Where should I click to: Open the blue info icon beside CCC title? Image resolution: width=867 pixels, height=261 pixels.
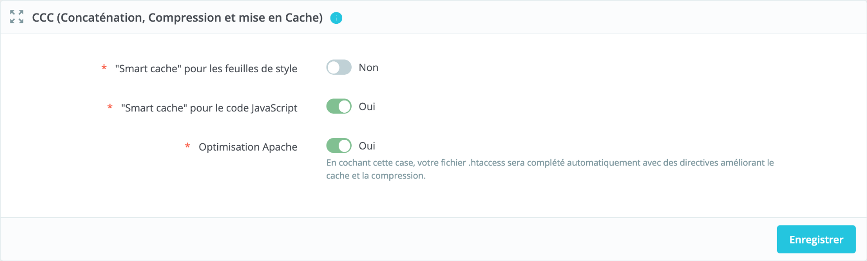point(336,18)
